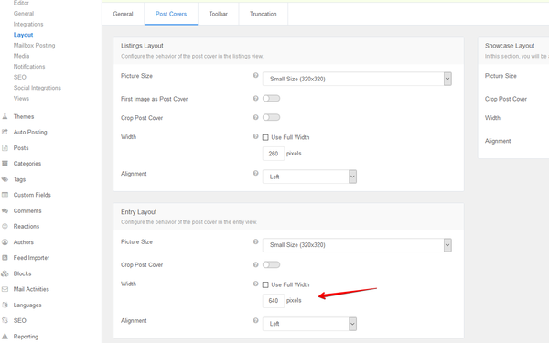Click help icon for Entry Width
The height and width of the screenshot is (343, 549).
(255, 284)
